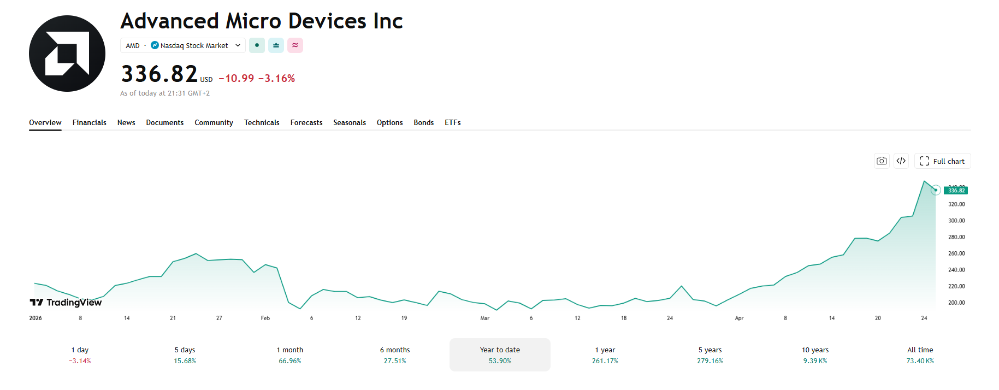999x390 pixels.
Task: Click the Advanced Micro Devices Inc title
Action: (262, 21)
